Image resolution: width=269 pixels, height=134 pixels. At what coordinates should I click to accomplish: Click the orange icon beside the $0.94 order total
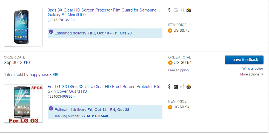click(x=170, y=63)
